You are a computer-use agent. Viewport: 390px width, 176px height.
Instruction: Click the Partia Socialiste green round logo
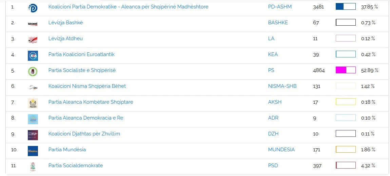click(33, 71)
